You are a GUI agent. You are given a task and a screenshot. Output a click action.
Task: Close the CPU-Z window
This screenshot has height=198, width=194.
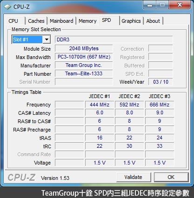pos(180,5)
